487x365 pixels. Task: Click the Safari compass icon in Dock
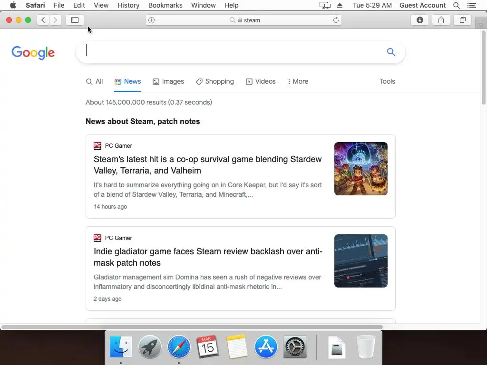click(x=179, y=346)
